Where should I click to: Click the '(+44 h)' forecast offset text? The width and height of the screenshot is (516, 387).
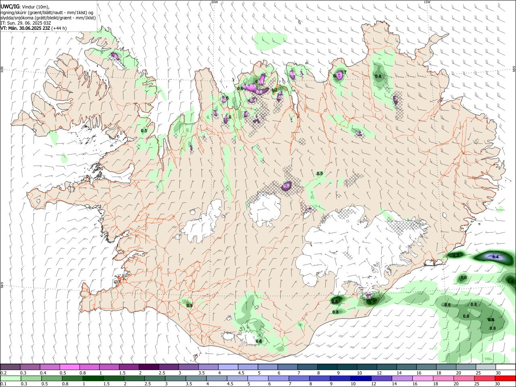[59, 28]
